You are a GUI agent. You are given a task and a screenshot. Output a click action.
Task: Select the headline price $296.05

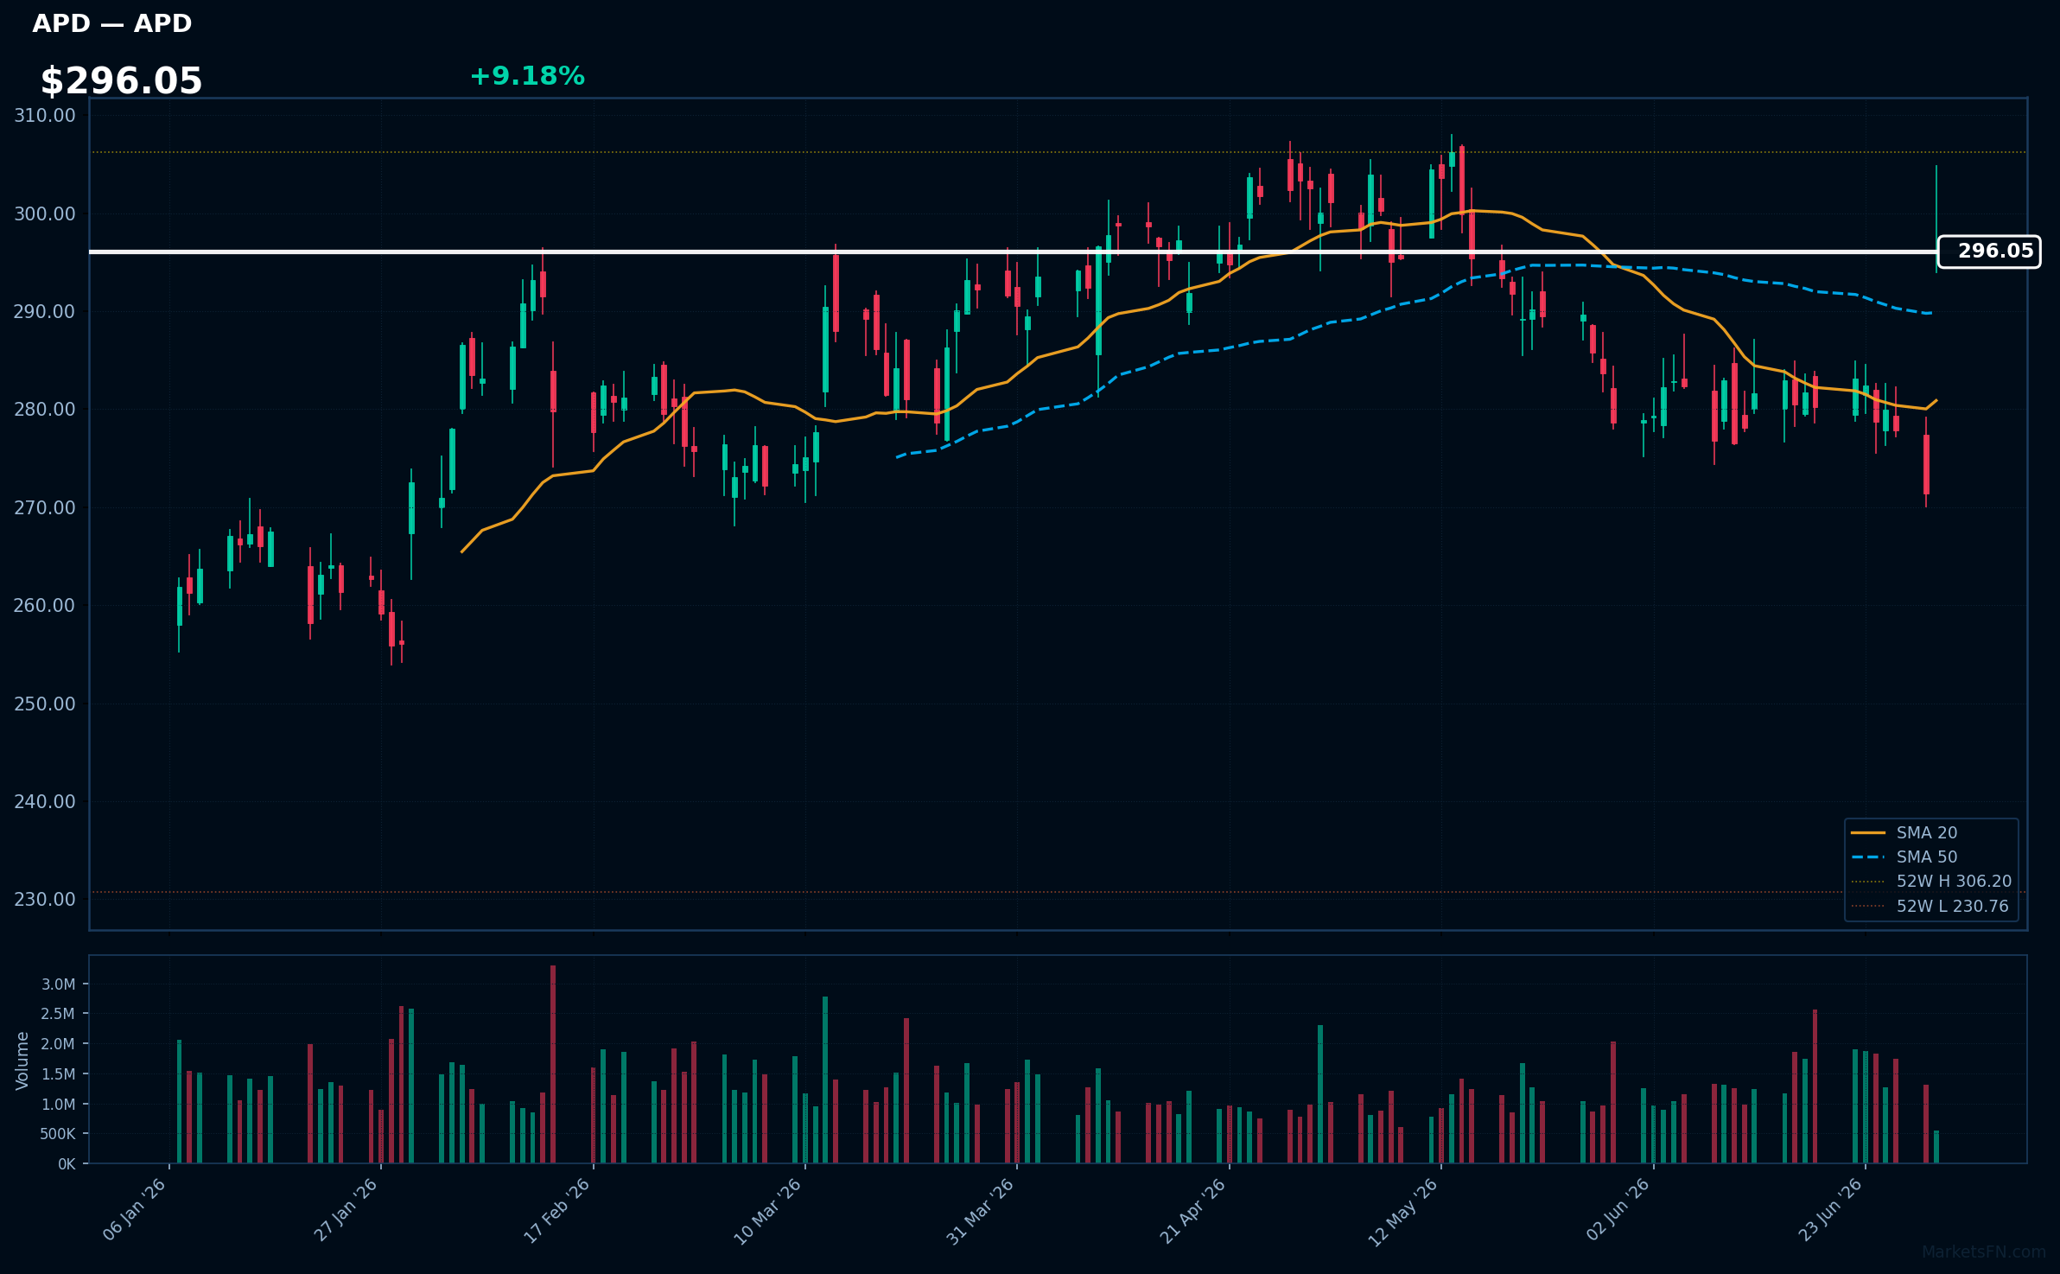pyautogui.click(x=121, y=81)
